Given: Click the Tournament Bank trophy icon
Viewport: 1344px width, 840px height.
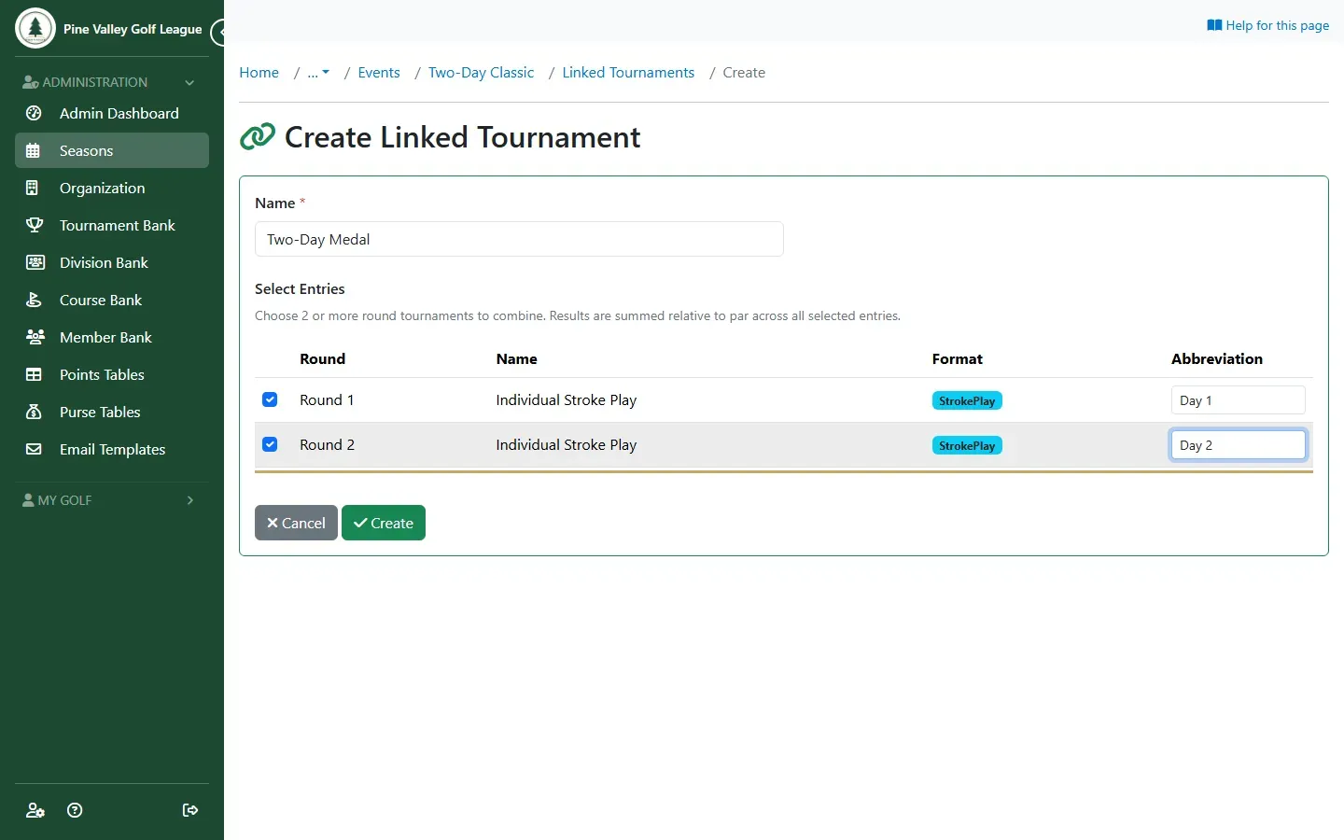Looking at the screenshot, I should [34, 225].
